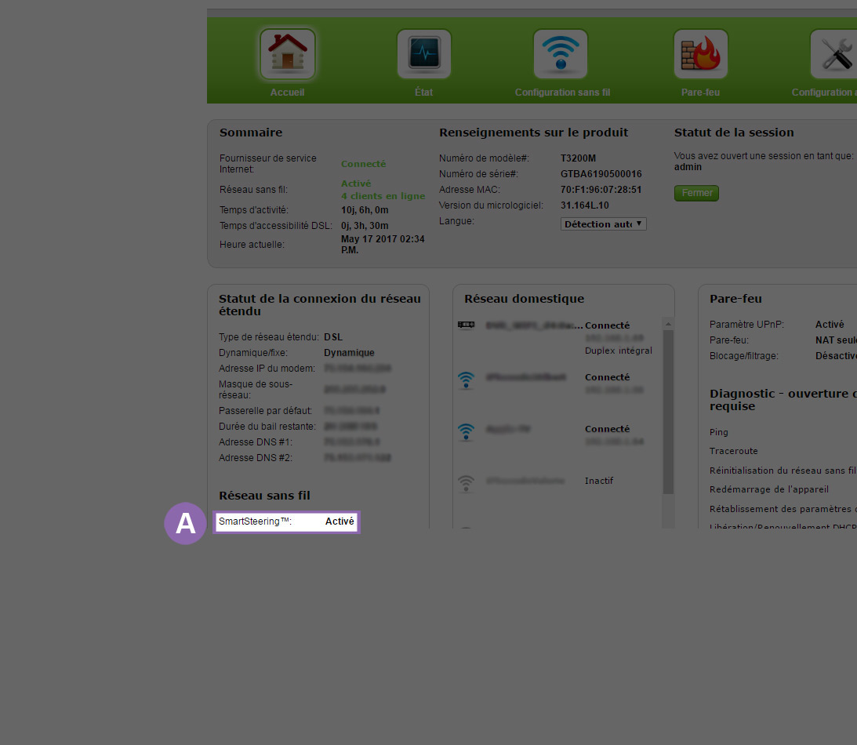Click Redémarrage de l'appareil link
The image size is (857, 745).
769,490
